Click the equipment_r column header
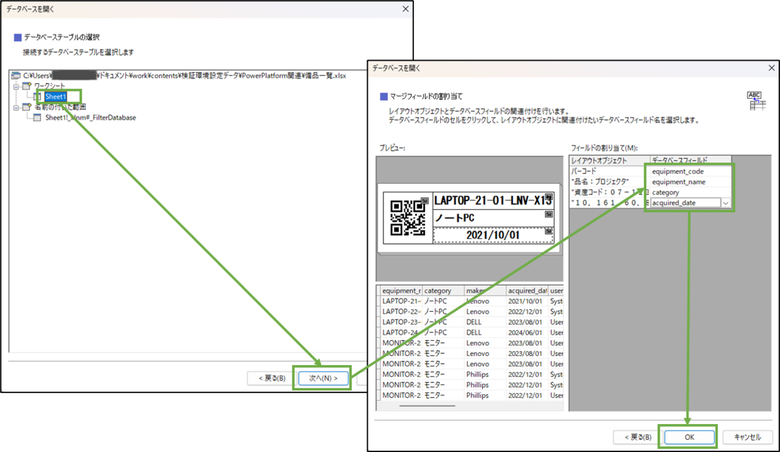 (400, 291)
